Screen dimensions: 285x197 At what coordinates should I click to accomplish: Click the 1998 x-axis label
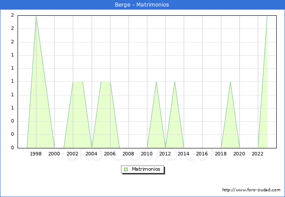[36, 154]
